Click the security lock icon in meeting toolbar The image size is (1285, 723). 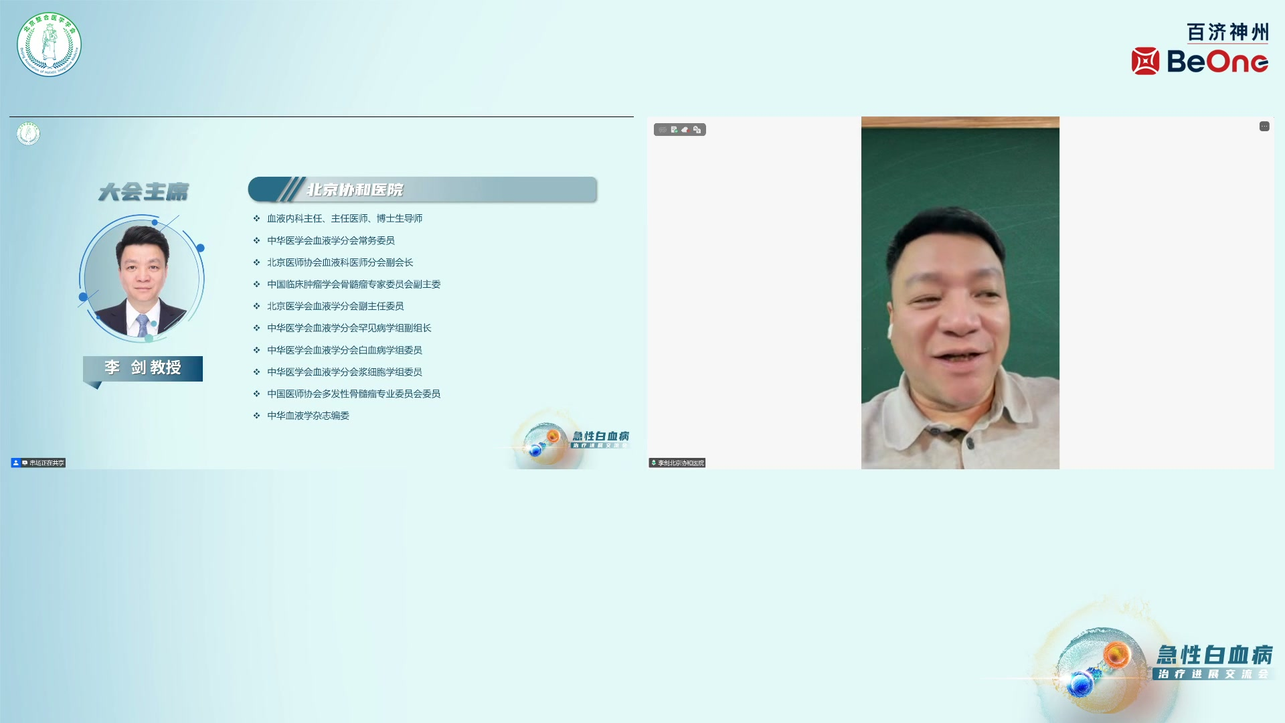(697, 130)
